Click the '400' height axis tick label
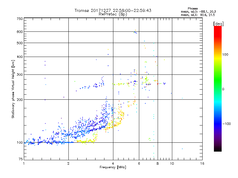The image size is (238, 178). coord(20,57)
